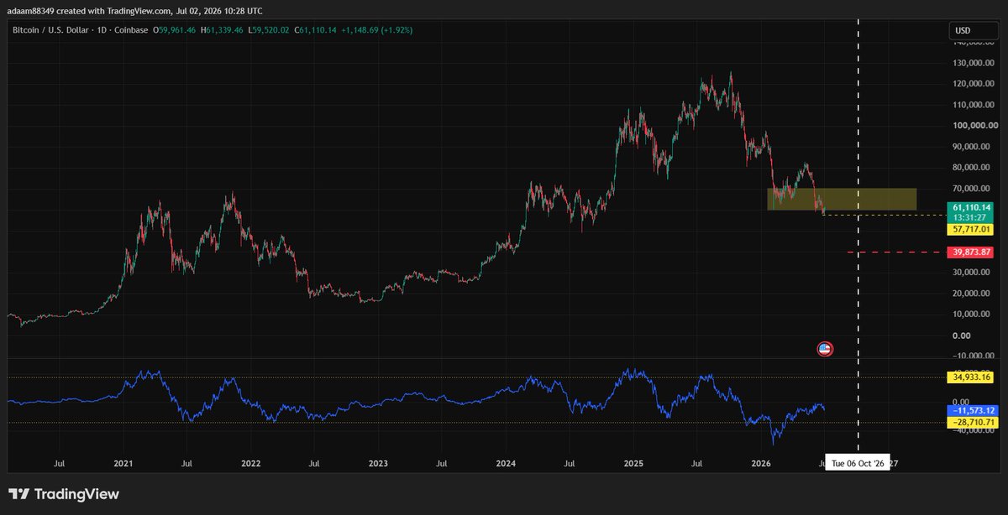Click the red price label 39,873.87
Image resolution: width=1008 pixels, height=515 pixels.
(x=970, y=252)
